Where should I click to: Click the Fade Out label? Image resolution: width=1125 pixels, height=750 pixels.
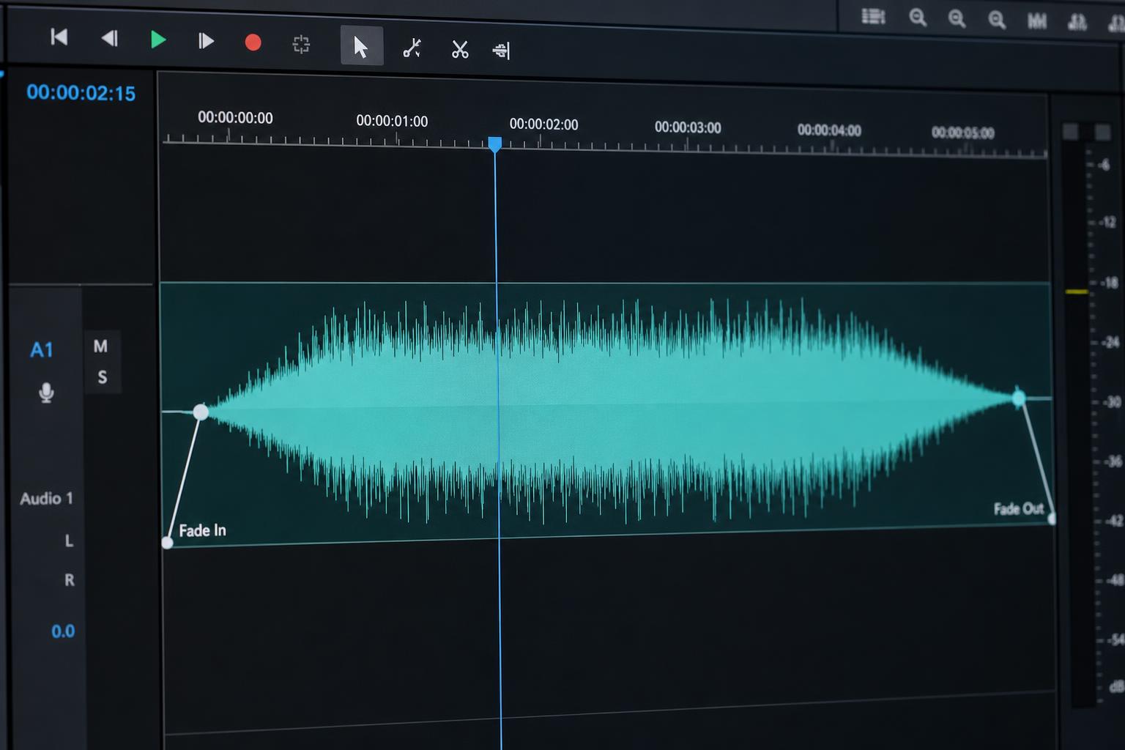point(1018,508)
